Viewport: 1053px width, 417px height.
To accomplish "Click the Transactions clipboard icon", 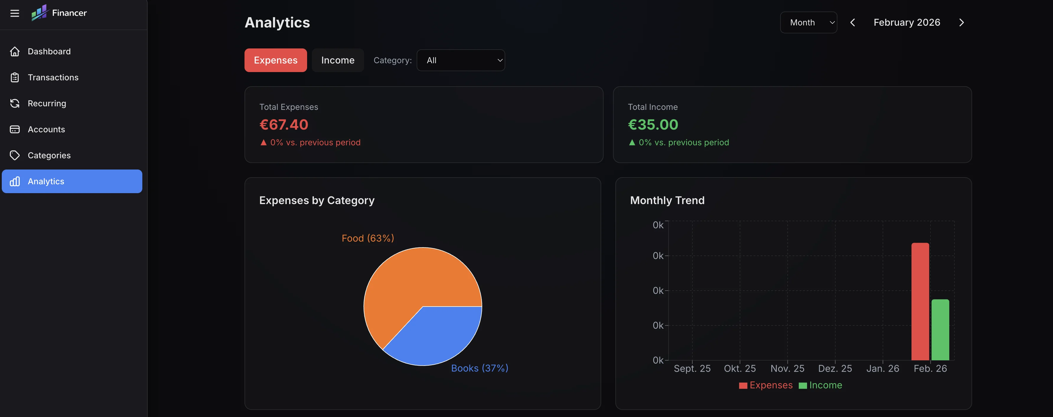I will pos(15,77).
